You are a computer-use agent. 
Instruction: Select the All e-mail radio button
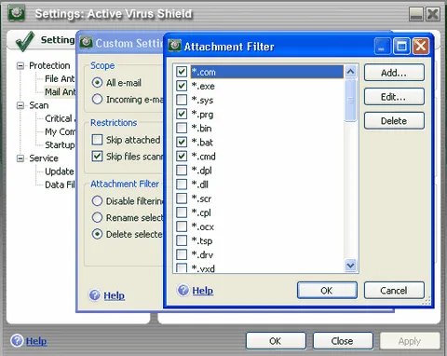pyautogui.click(x=97, y=83)
